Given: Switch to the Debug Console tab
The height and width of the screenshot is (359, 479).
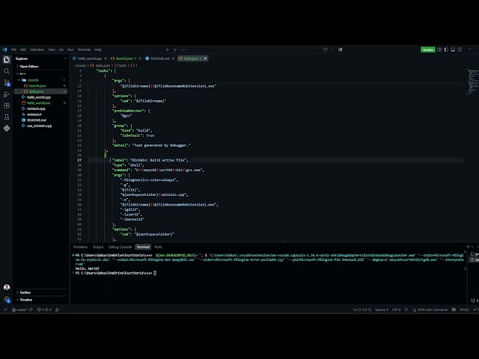Looking at the screenshot, I should click(x=120, y=247).
